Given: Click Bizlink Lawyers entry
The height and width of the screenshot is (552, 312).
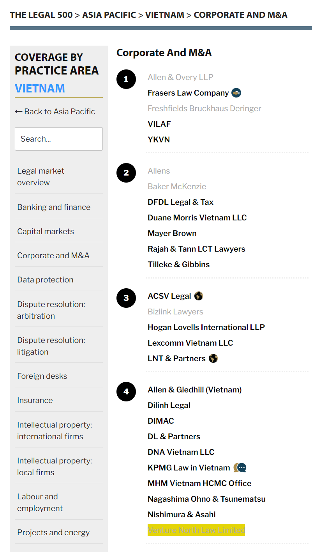Looking at the screenshot, I should tap(175, 312).
